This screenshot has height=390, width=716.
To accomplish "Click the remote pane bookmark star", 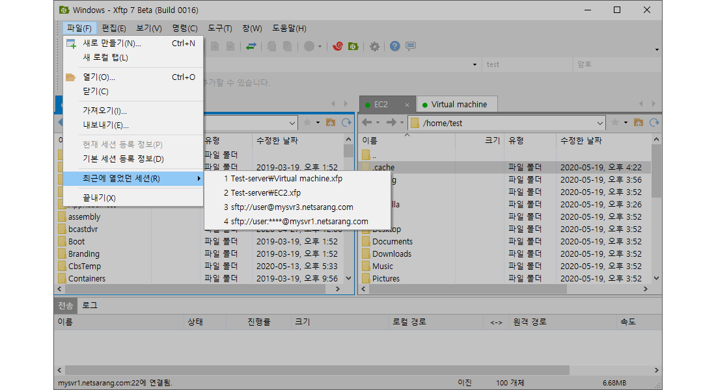I will (x=615, y=122).
